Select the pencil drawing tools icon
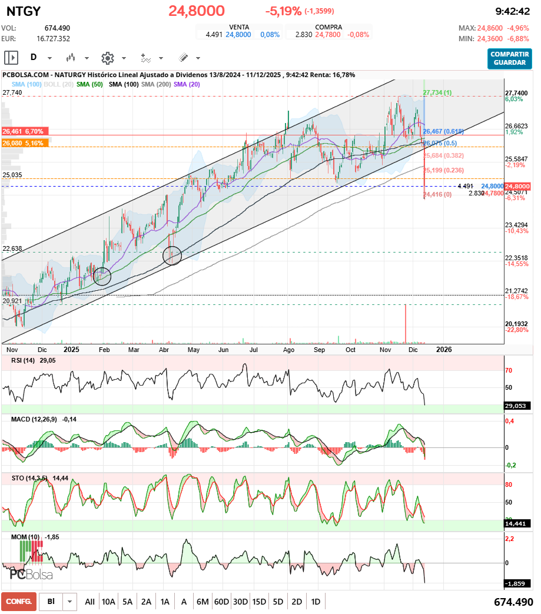The width and height of the screenshot is (541, 614). point(183,58)
